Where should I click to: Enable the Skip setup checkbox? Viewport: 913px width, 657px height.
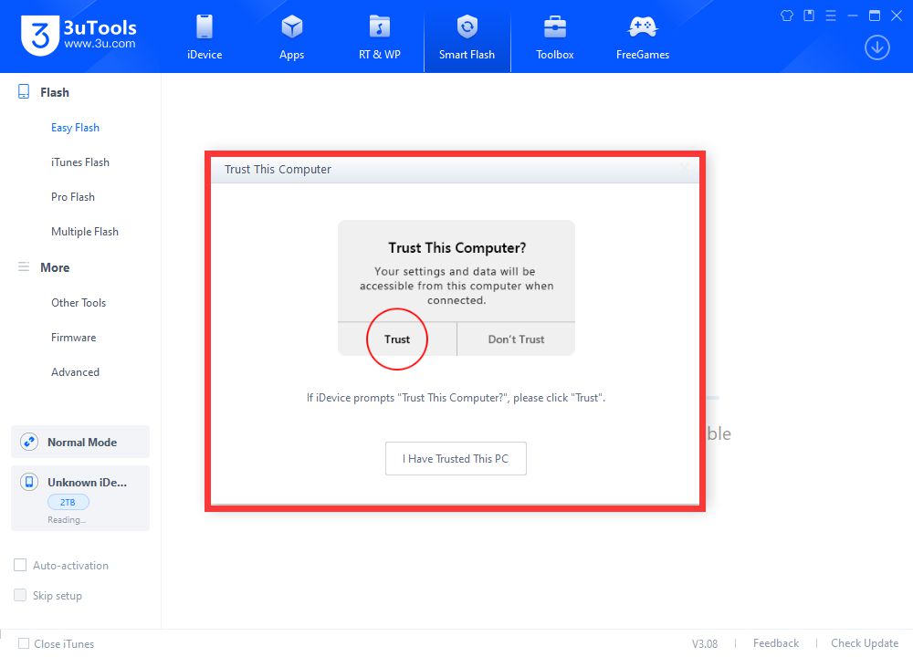coord(20,595)
